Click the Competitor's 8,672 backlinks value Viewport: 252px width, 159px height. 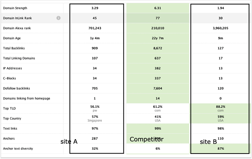pos(158,48)
